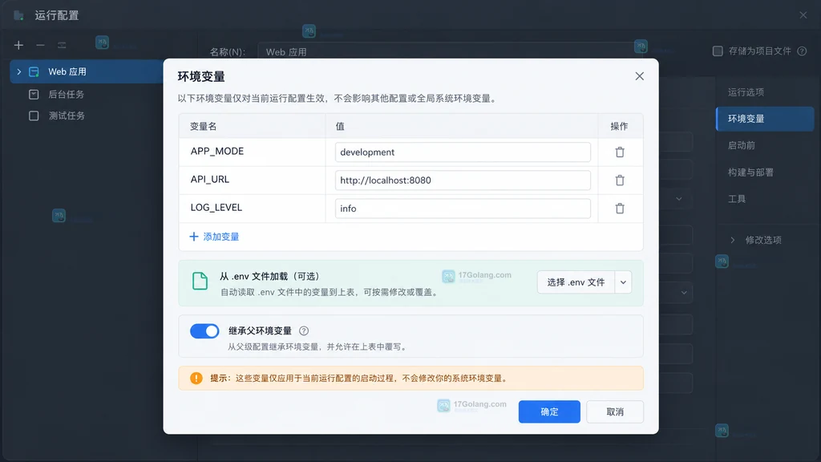Click the APP_MODE variable name cell
This screenshot has width=821, height=462.
252,152
